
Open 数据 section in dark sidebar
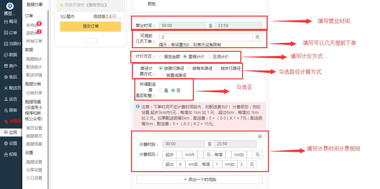pos(11,55)
